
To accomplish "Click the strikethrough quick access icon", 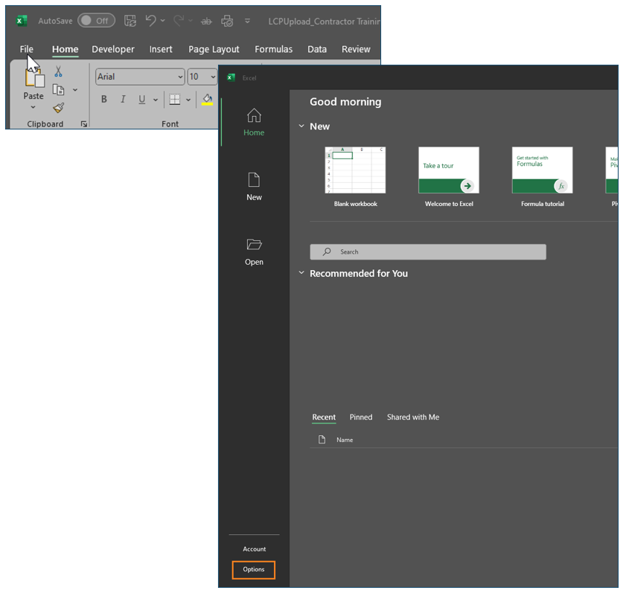I will click(x=206, y=21).
